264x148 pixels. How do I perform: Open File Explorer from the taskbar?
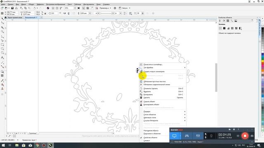pyautogui.click(x=17, y=145)
